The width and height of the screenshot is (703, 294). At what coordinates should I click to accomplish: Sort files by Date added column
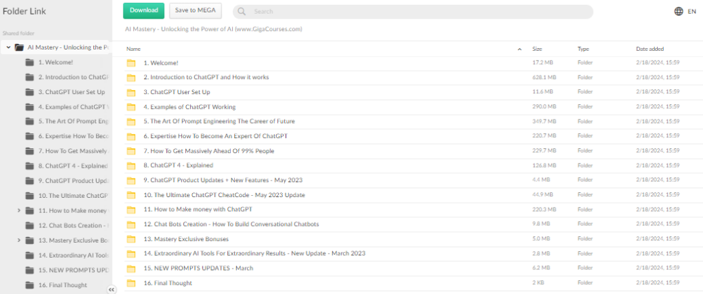[650, 49]
